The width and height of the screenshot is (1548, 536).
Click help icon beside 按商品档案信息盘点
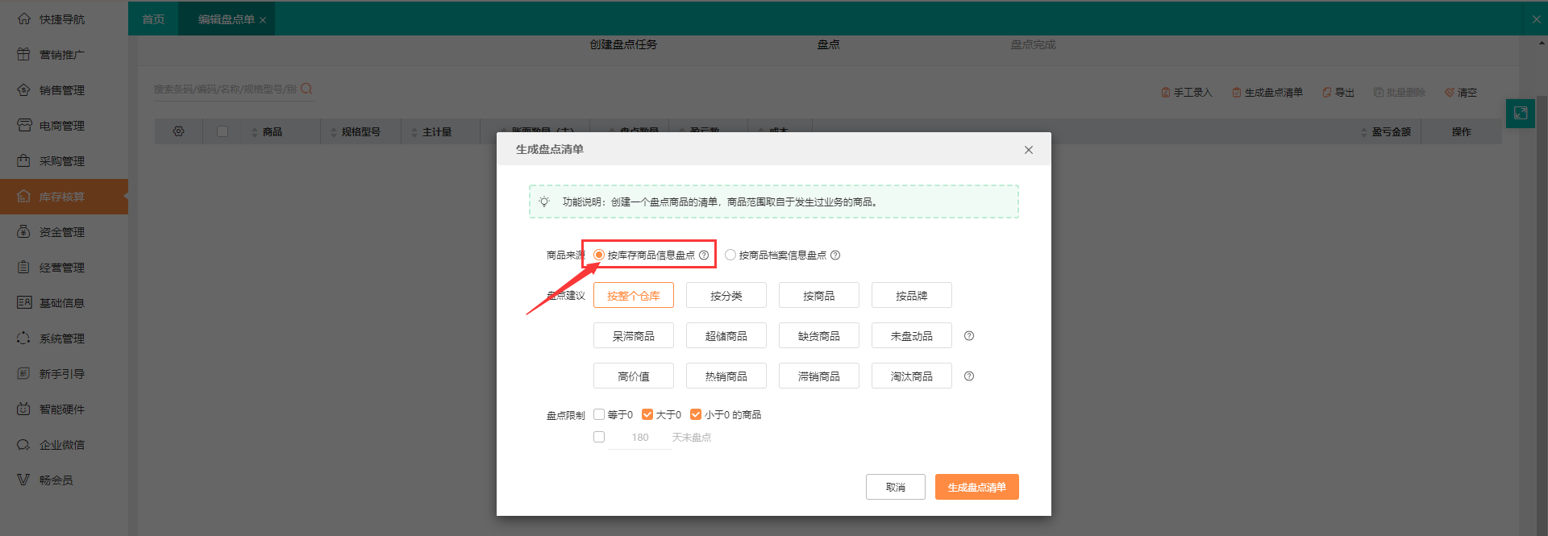tap(835, 256)
